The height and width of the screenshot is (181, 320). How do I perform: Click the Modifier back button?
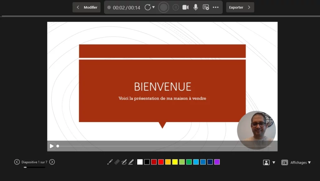(x=87, y=7)
